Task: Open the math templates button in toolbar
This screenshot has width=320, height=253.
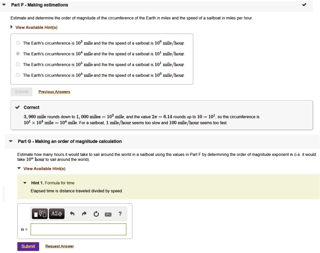Action: pos(40,214)
